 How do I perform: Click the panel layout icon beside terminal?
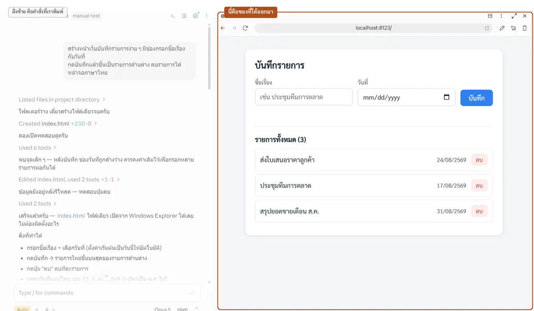[184, 16]
